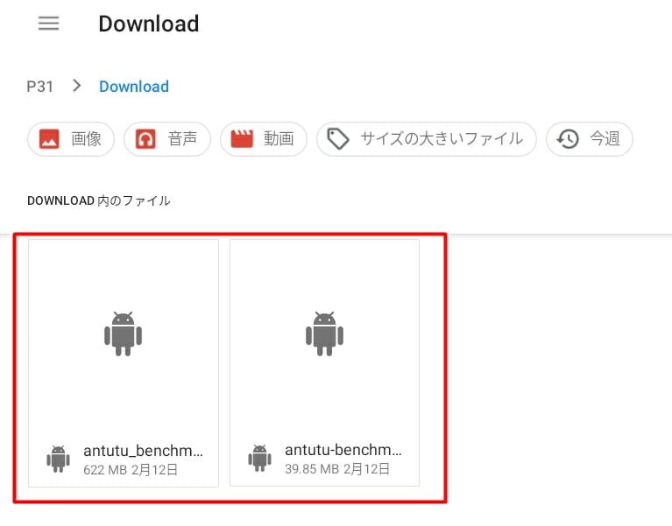This screenshot has height=526, width=672.
Task: Click the clapperboard icon in 動画 chip
Action: (242, 139)
